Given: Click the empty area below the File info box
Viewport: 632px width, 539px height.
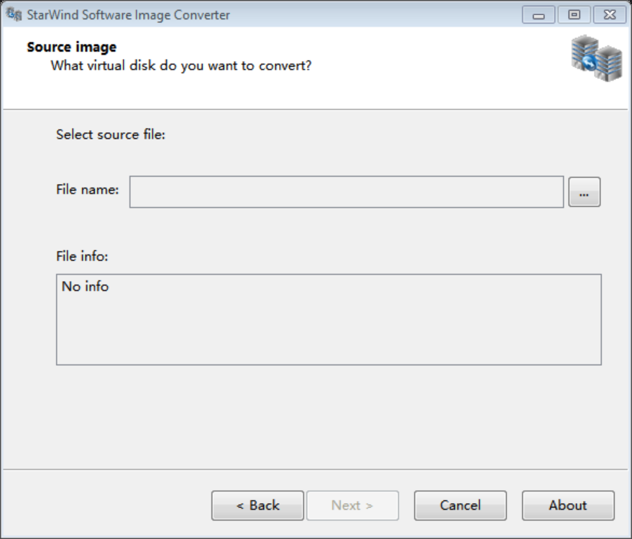Looking at the screenshot, I should point(329,417).
